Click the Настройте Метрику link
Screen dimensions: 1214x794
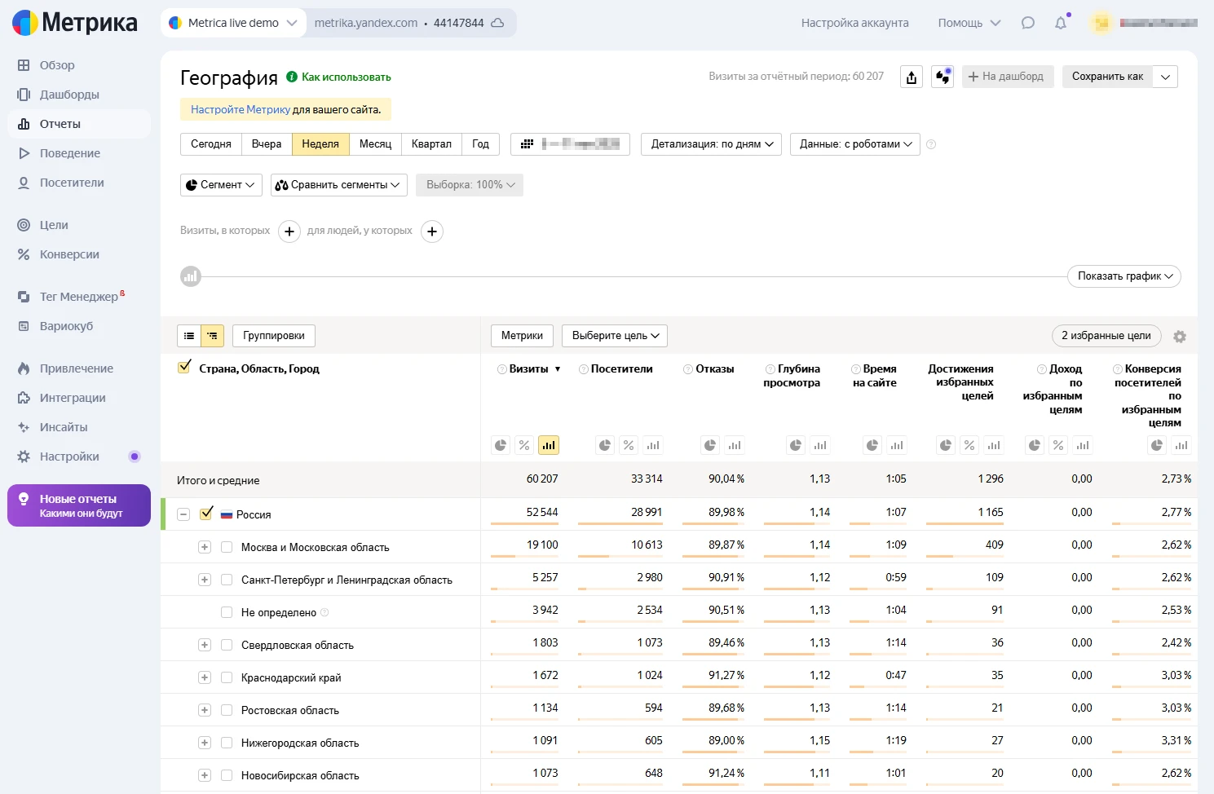tap(239, 108)
